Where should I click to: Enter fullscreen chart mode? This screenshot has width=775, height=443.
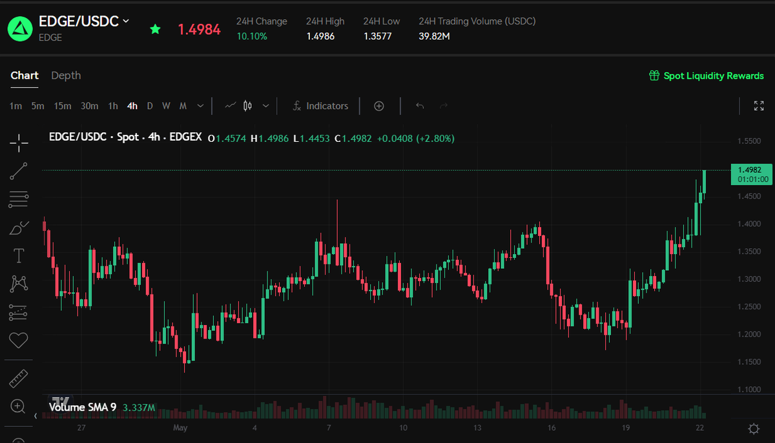[x=759, y=106]
